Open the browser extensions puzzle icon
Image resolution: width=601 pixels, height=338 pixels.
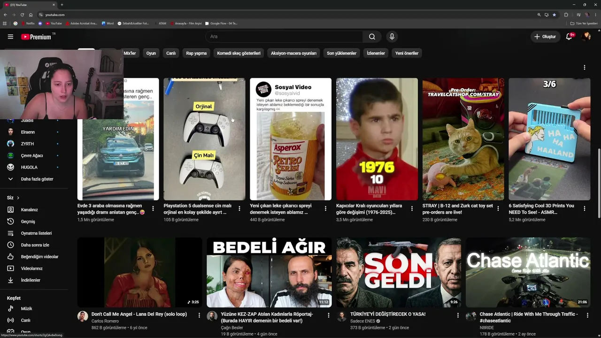click(x=566, y=15)
